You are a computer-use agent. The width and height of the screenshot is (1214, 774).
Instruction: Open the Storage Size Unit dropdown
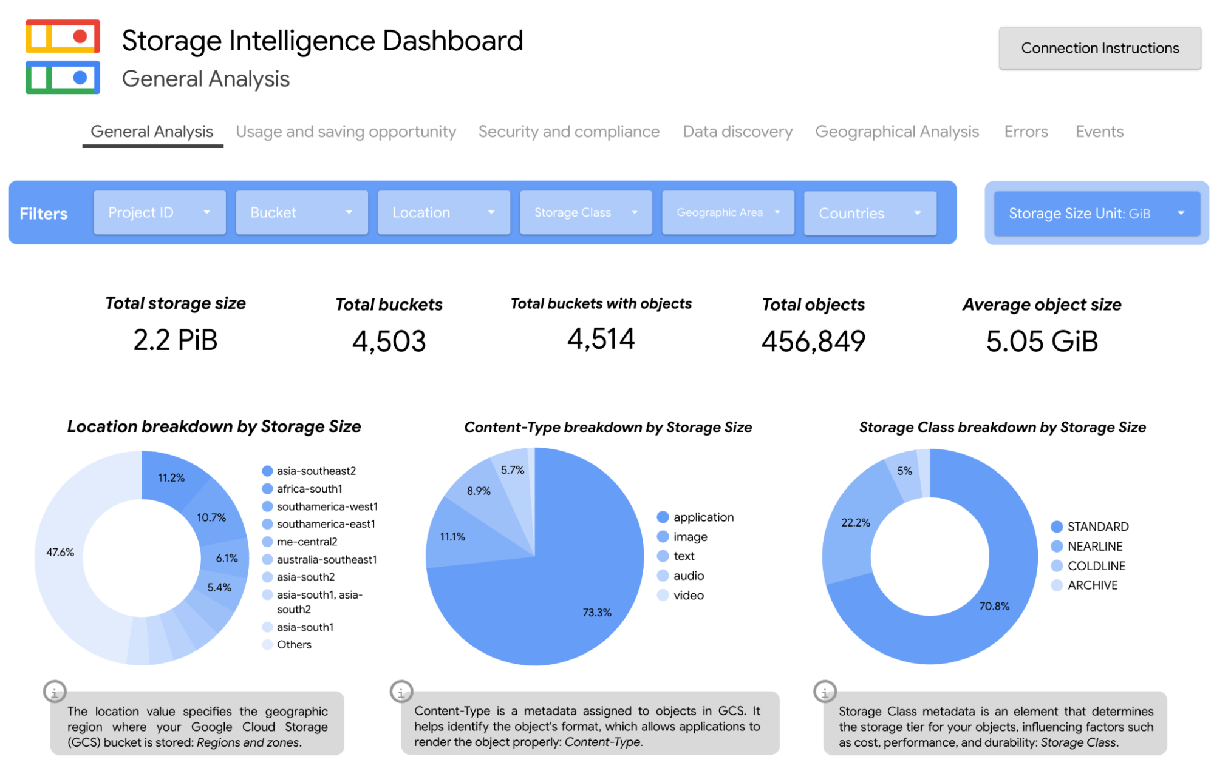pos(1097,213)
